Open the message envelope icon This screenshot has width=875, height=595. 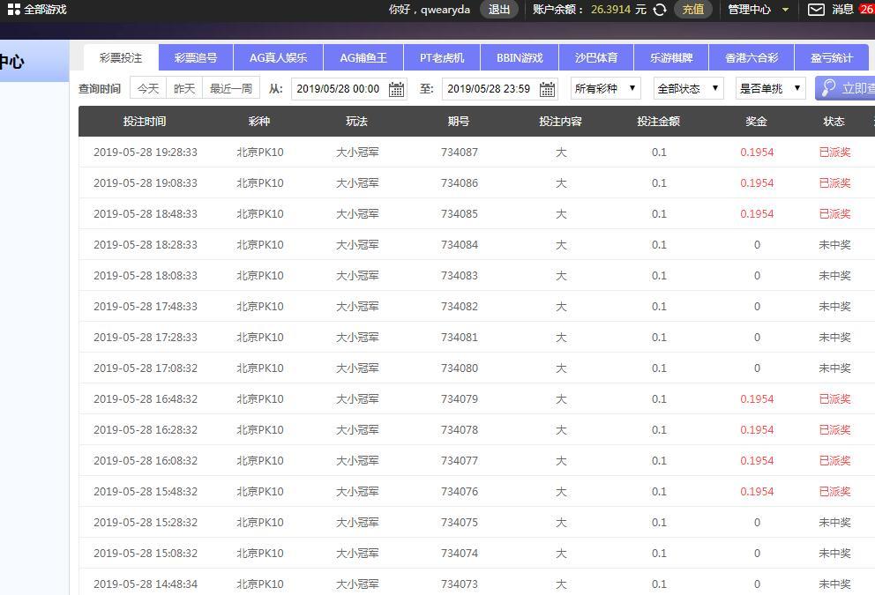(x=816, y=10)
